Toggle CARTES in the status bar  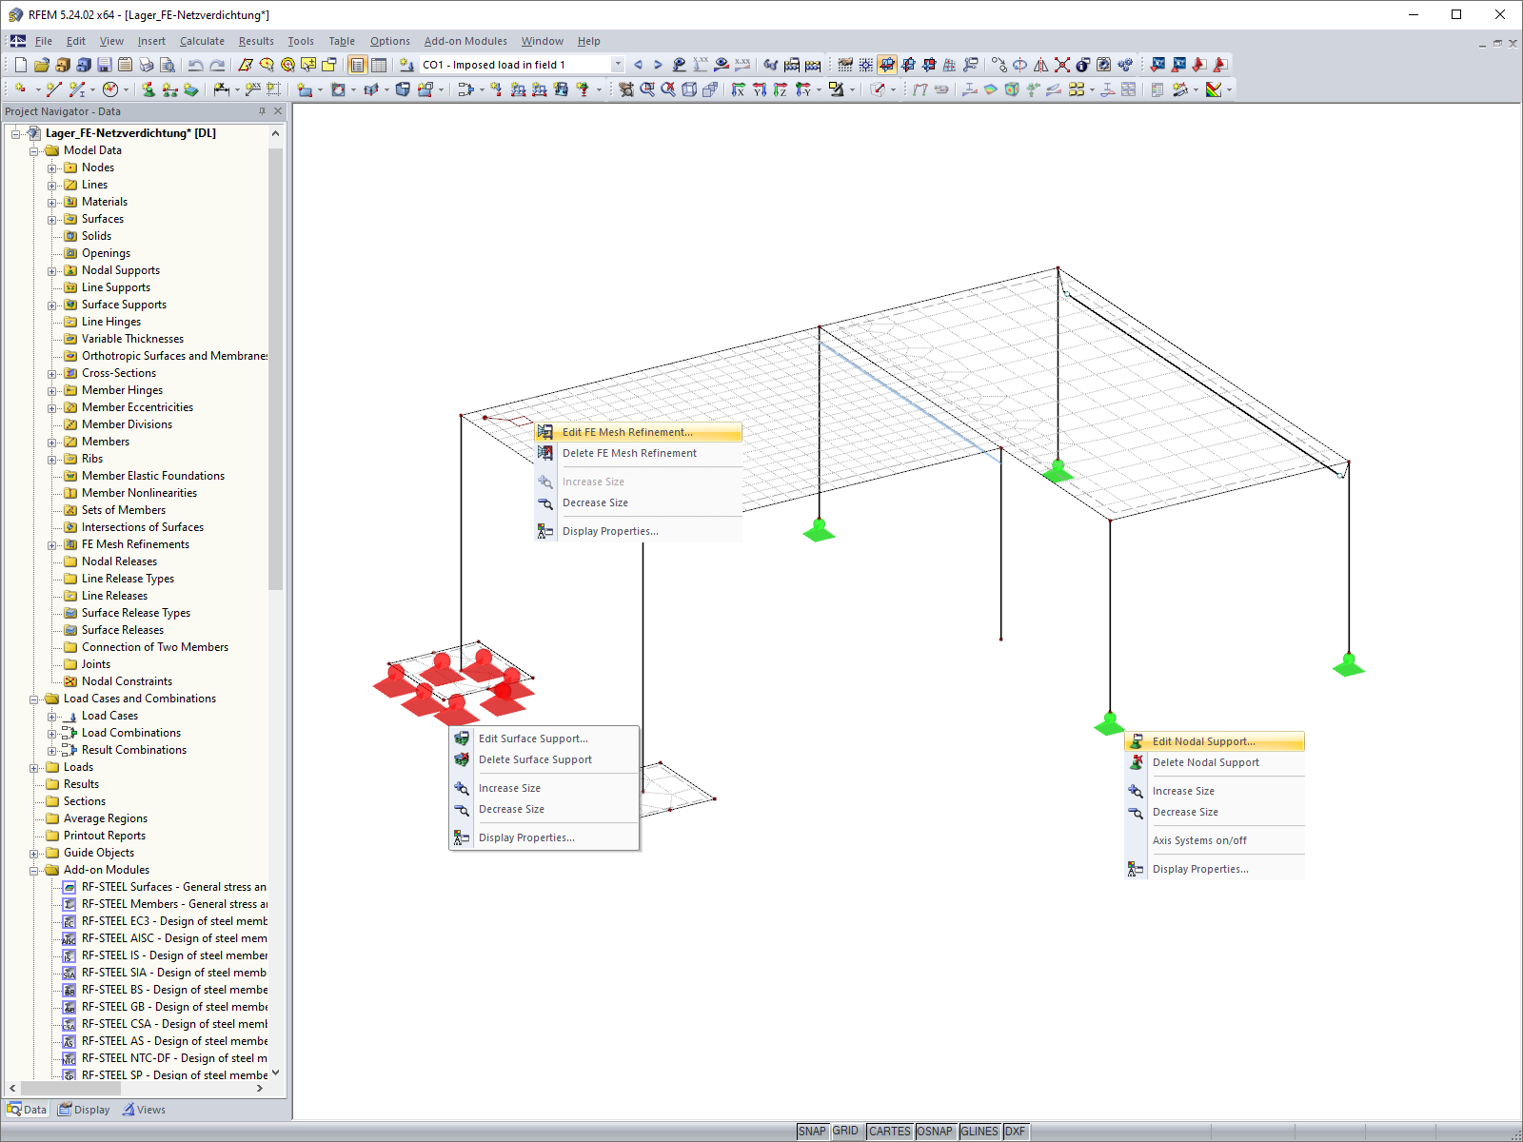click(889, 1132)
